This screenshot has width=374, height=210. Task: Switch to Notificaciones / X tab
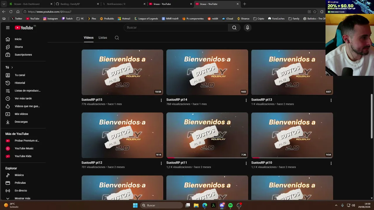[x=124, y=4]
